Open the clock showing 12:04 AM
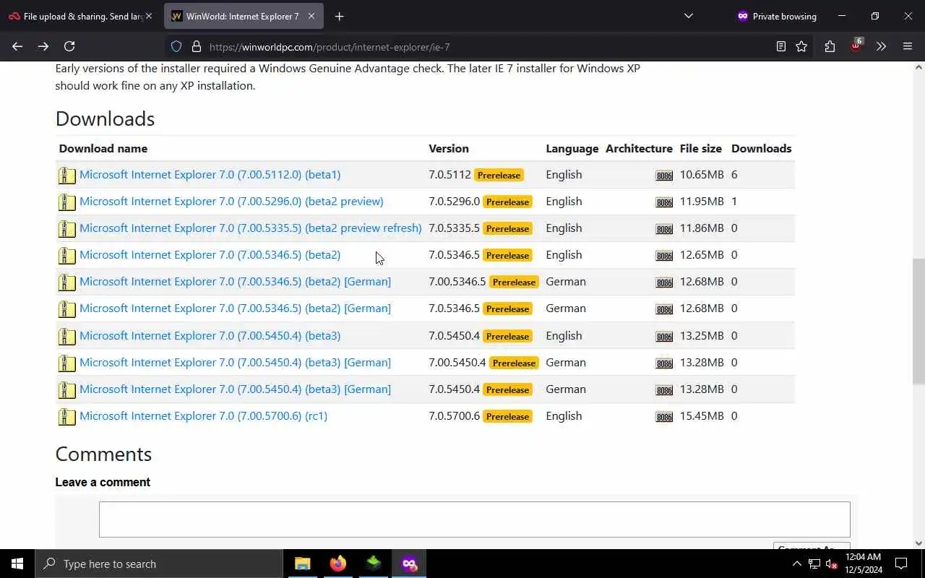 [863, 564]
